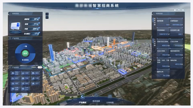Switch to the 土地地图 bottom tab
This screenshot has width=193, height=108.
pyautogui.click(x=110, y=99)
